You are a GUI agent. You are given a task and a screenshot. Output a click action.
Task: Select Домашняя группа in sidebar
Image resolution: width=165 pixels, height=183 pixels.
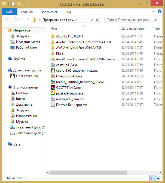click(x=27, y=70)
